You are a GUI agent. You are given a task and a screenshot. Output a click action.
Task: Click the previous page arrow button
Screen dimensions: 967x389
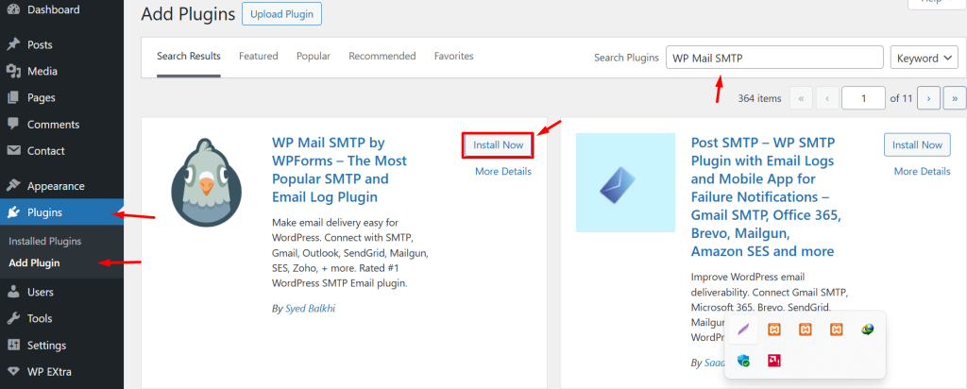[827, 98]
